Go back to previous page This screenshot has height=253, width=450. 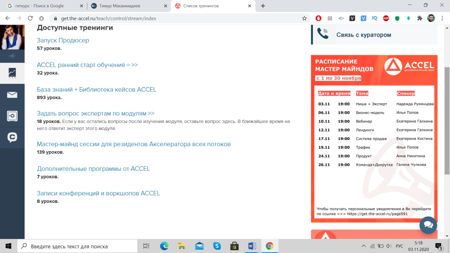pos(8,18)
